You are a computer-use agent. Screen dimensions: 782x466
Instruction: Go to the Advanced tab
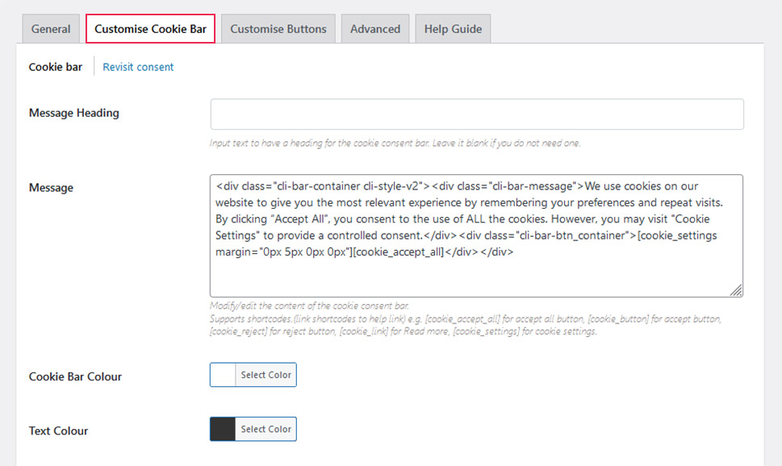[374, 29]
